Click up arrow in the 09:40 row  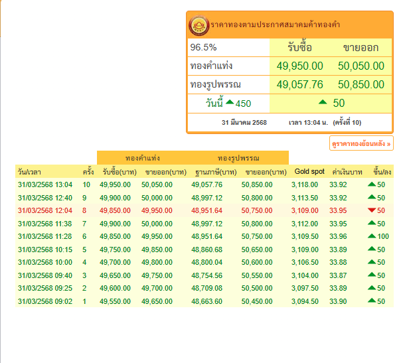pos(372,275)
